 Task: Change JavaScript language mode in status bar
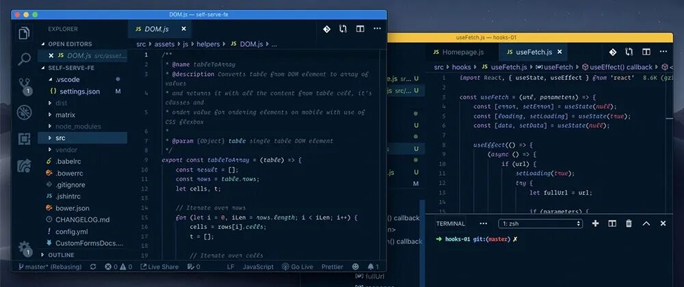tap(259, 266)
